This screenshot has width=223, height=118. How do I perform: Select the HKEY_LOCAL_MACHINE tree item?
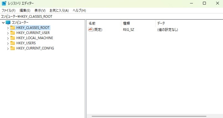35,38
